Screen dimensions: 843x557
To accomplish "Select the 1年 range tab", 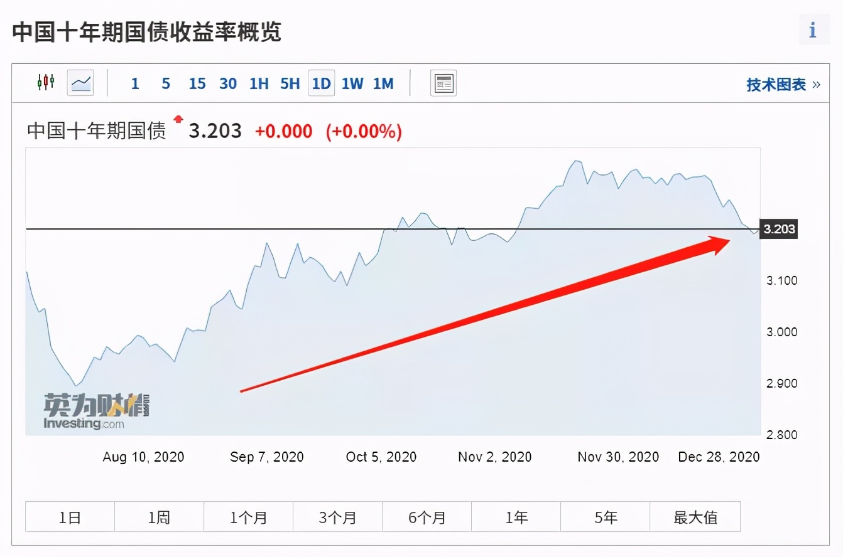I will pos(516,516).
